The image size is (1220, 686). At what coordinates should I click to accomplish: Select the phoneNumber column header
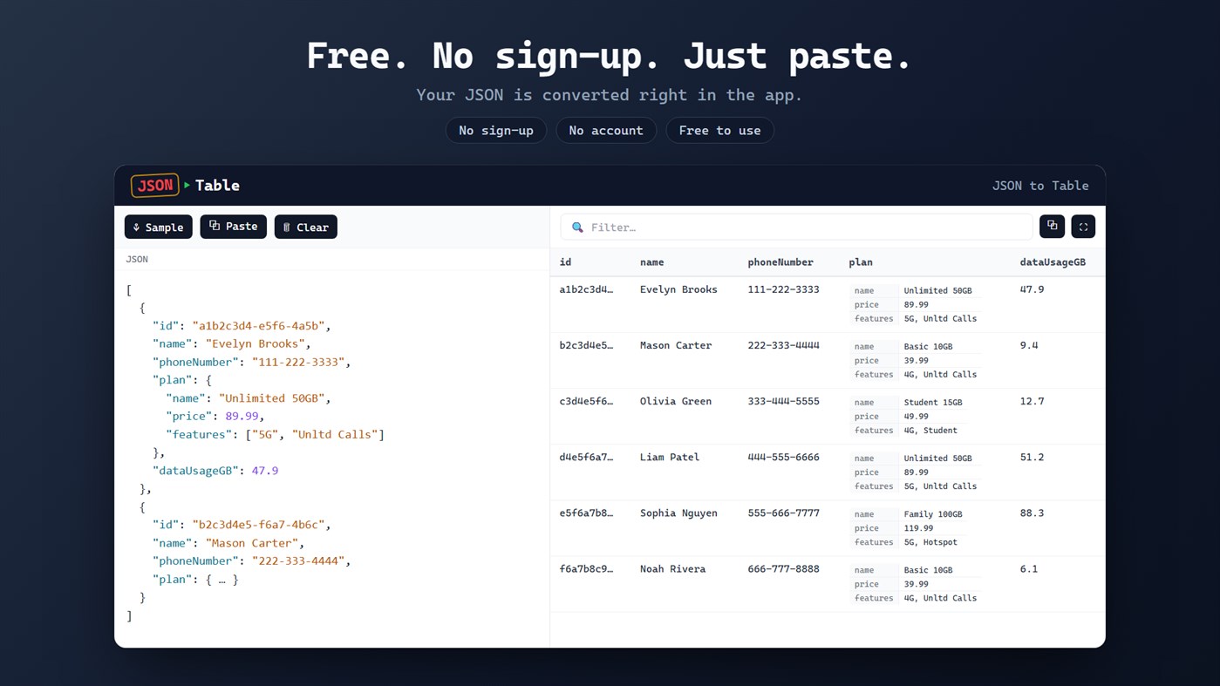point(780,261)
